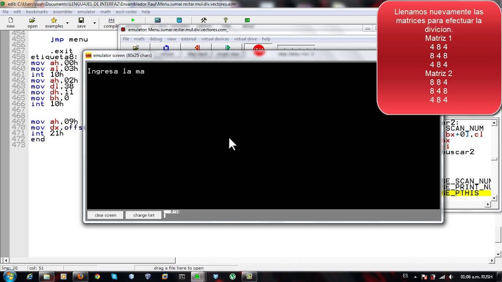Click the 'jmp menu' code line
Screen dimensions: 502x282
click(69, 40)
